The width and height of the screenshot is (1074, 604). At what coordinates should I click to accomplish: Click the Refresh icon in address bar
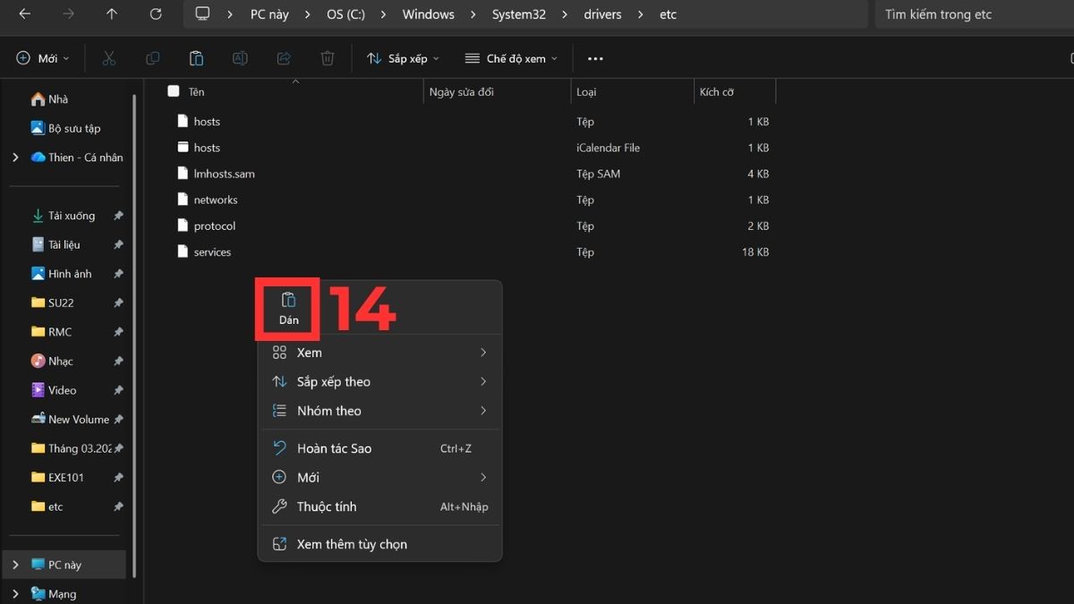click(x=155, y=14)
